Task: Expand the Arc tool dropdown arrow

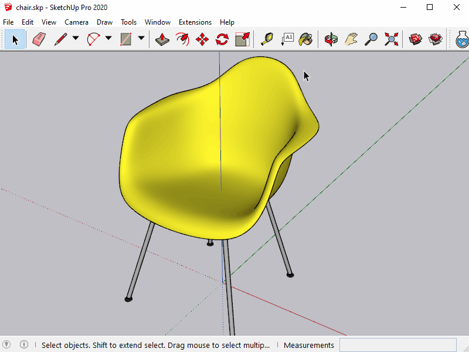Action: pos(108,39)
